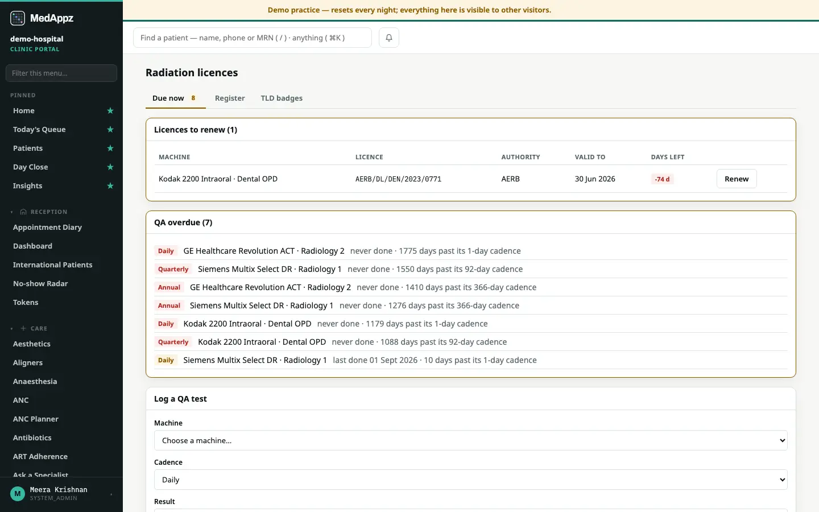
Task: Open ANC page
Action: [x=21, y=400]
